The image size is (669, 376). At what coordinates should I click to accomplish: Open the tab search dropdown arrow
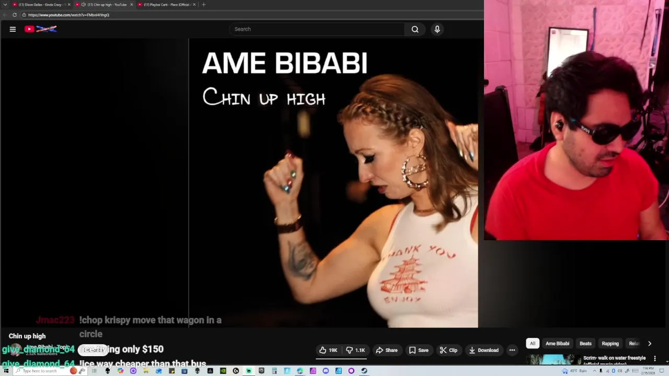pos(5,5)
